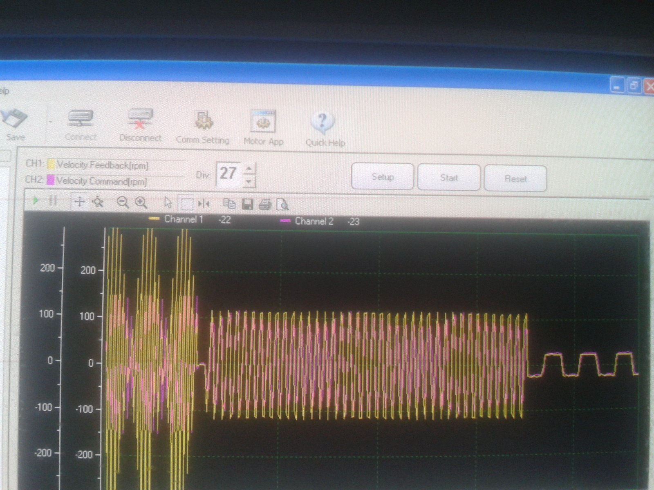Save the chart with the black floppy icon
The height and width of the screenshot is (490, 654).
pyautogui.click(x=247, y=204)
